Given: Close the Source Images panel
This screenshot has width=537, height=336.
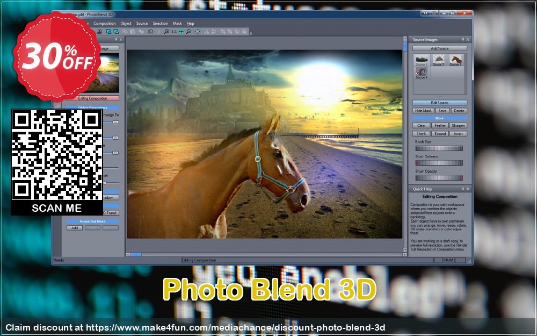Looking at the screenshot, I should [x=468, y=39].
